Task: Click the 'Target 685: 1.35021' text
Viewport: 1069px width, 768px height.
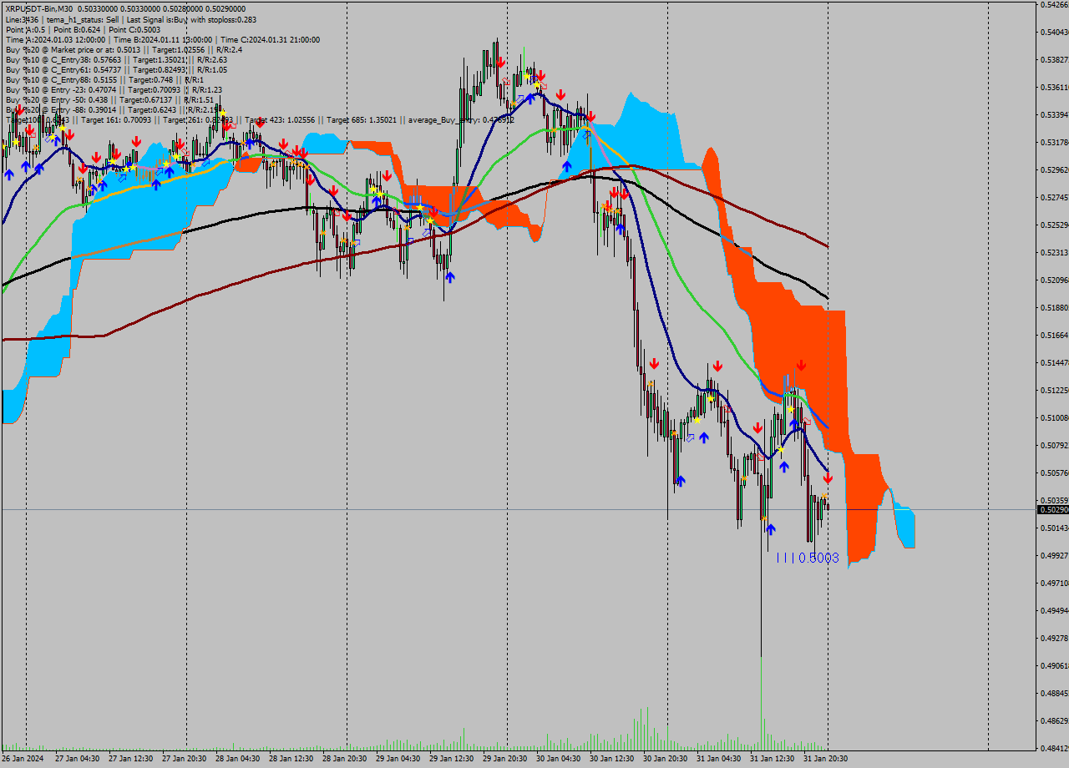Action: coord(362,119)
